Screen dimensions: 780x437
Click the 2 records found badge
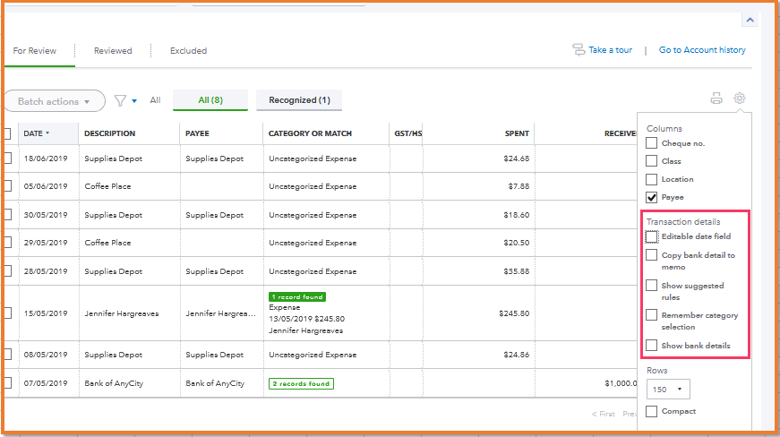(x=301, y=384)
